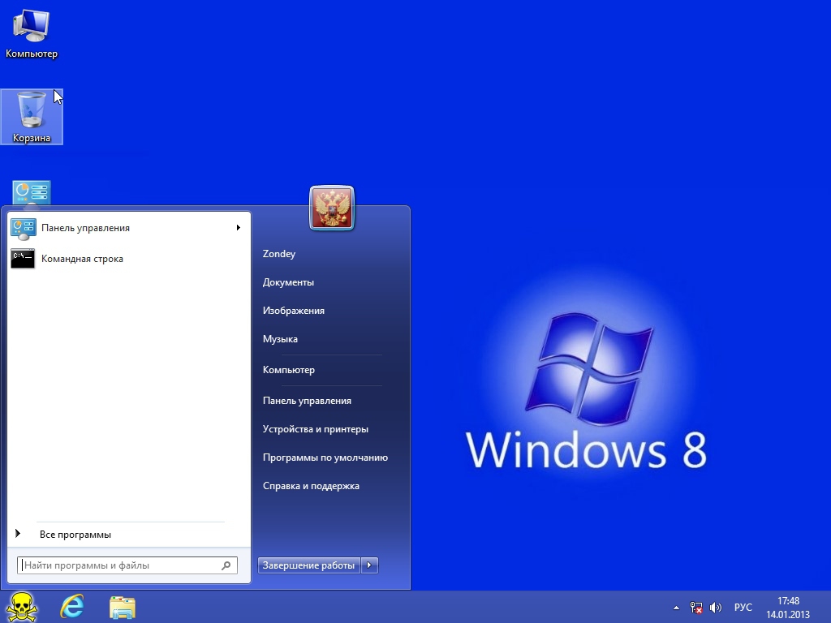831x623 pixels.
Task: Open shutdown options arrow next to Завершение работы
Action: pos(369,565)
